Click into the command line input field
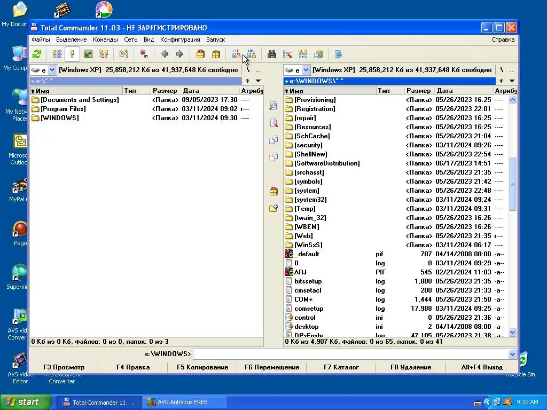Screen dimensions: 547x410 [350, 354]
